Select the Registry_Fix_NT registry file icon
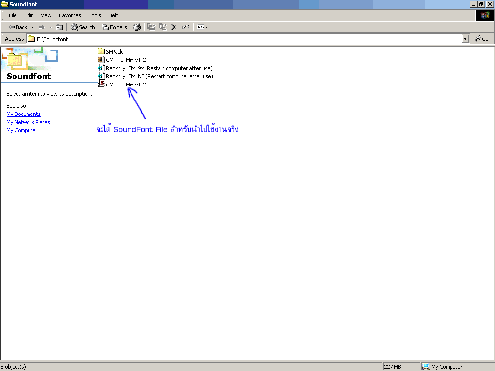This screenshot has height=371, width=495. coord(101,76)
